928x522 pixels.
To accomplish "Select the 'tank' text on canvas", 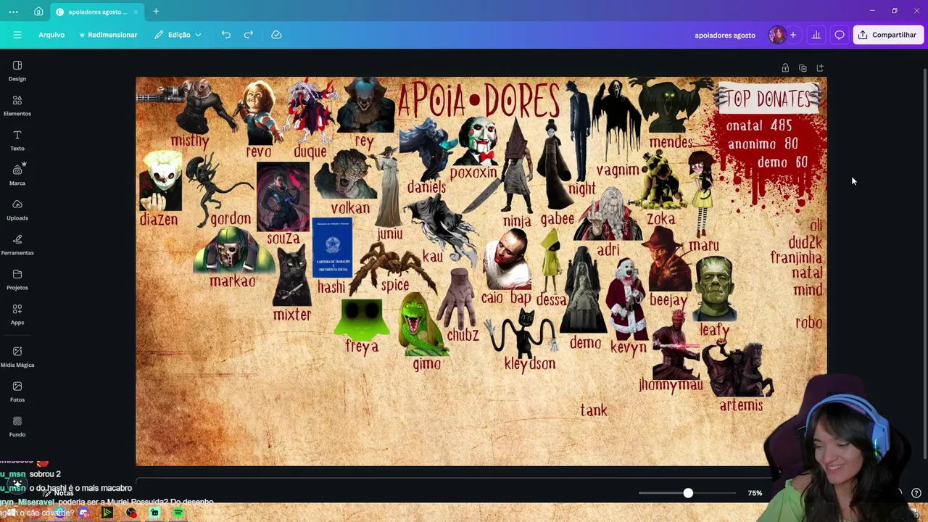I will [x=594, y=410].
